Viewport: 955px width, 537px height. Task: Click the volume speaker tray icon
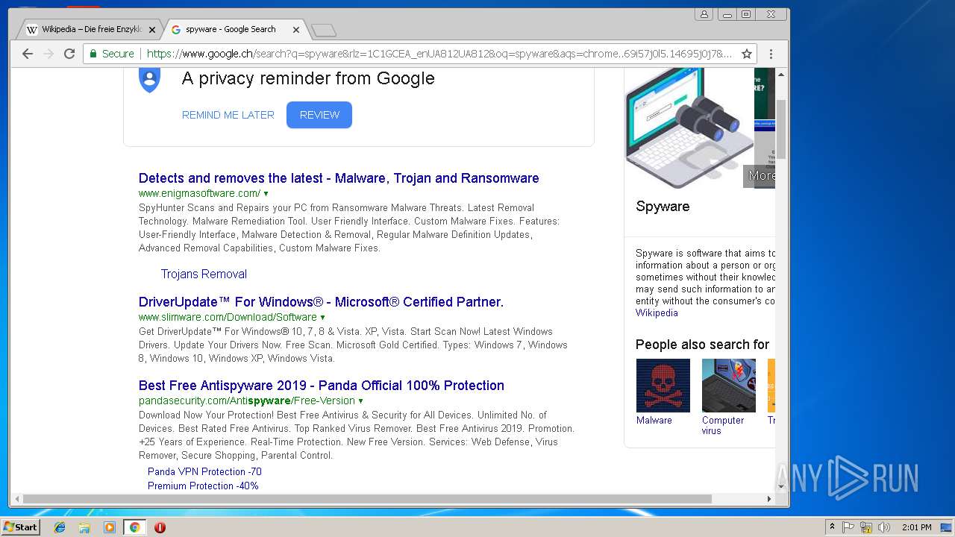884,527
